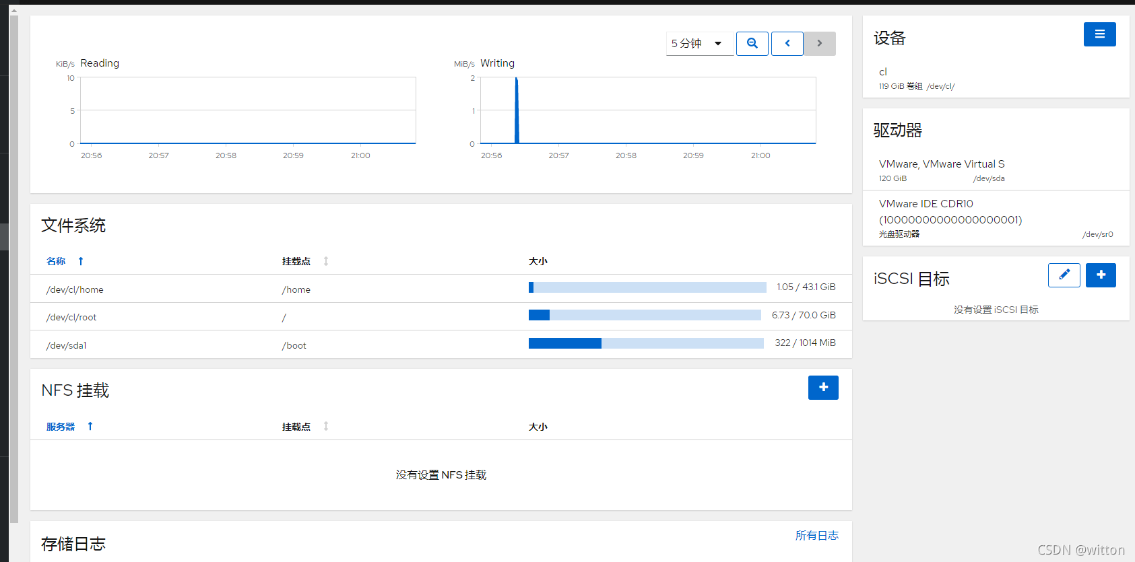This screenshot has height=562, width=1135.
Task: Click the /boot mount point cell
Action: [294, 345]
